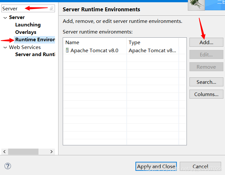Click the Apache Tomcat v8... type cell

pyautogui.click(x=152, y=50)
